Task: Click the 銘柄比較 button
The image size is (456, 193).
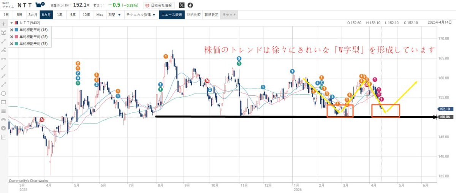Action: coord(194,15)
